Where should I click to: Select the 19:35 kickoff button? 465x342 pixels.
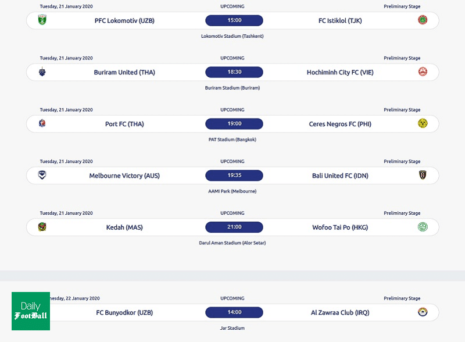click(234, 176)
